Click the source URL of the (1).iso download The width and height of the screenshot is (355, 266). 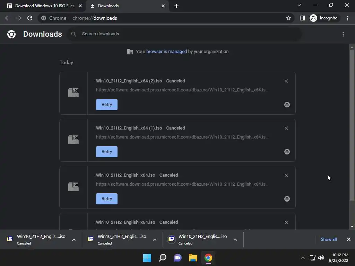(182, 137)
